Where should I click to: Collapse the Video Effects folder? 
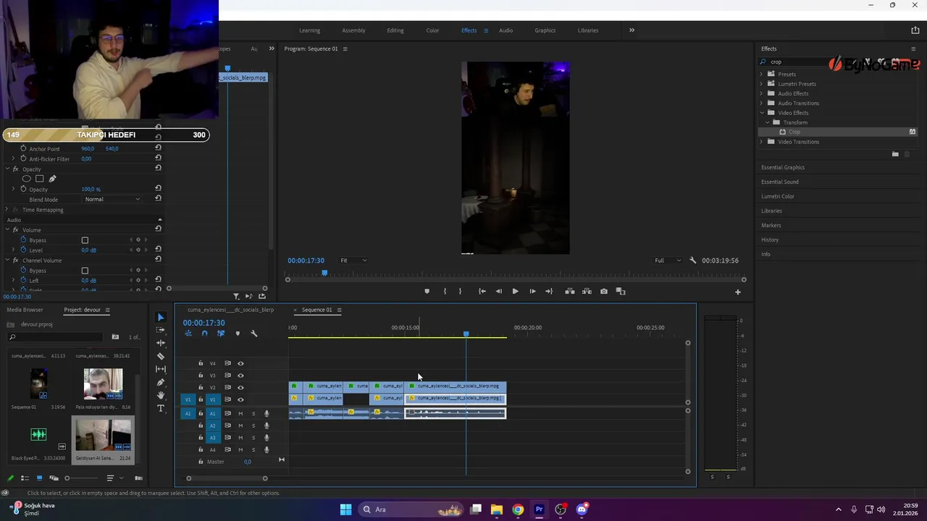[762, 113]
